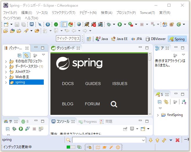Viewport: 191px width, 152px height.
Task: Click the Debug bug icon in toolbar
Action: pos(109,24)
